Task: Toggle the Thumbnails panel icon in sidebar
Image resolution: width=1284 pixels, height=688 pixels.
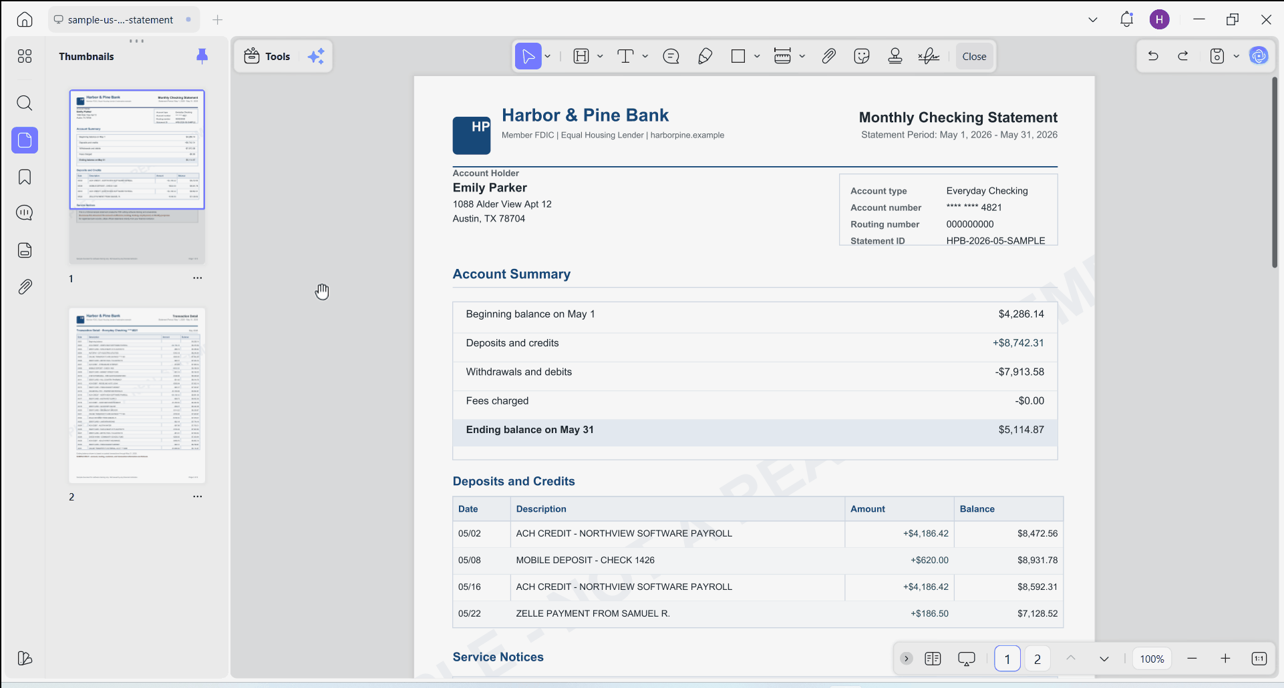Action: [x=25, y=140]
